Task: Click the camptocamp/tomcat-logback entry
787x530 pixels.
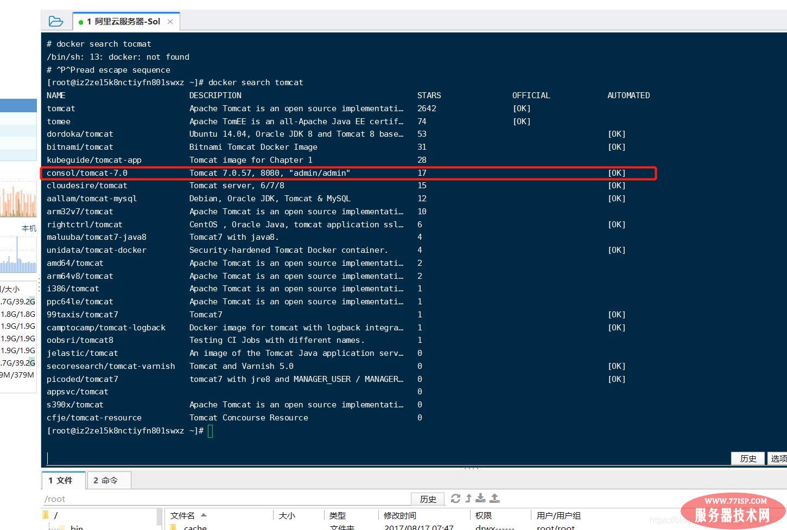Action: 106,328
